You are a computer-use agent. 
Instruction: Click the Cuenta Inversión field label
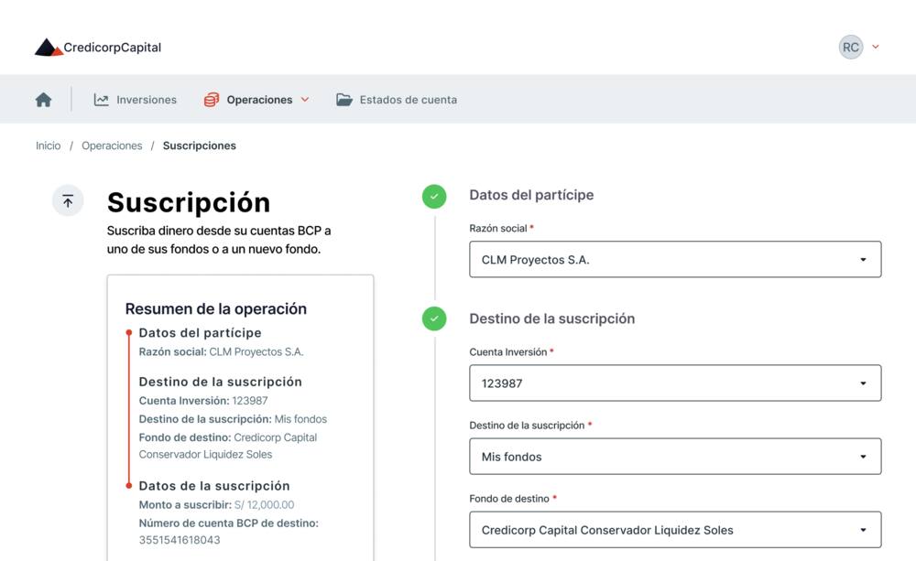click(x=508, y=352)
